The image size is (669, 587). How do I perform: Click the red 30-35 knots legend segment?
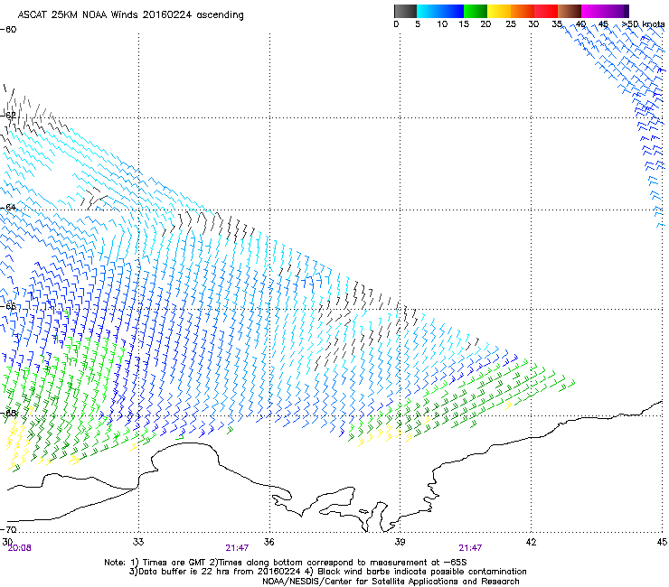click(x=546, y=11)
